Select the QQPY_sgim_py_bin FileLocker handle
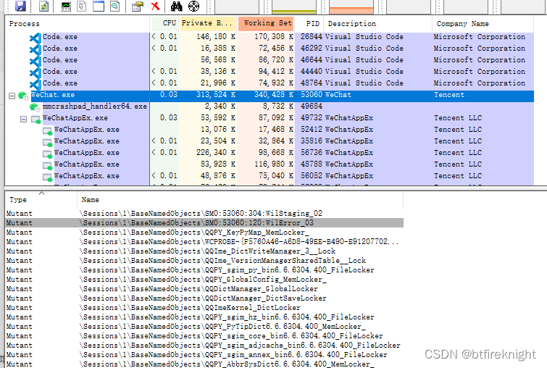 tap(204, 270)
